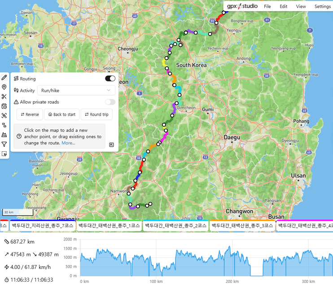
Task: Select the 백두대간_태백산권_종주_2코스 track tab
Action: coord(175,226)
